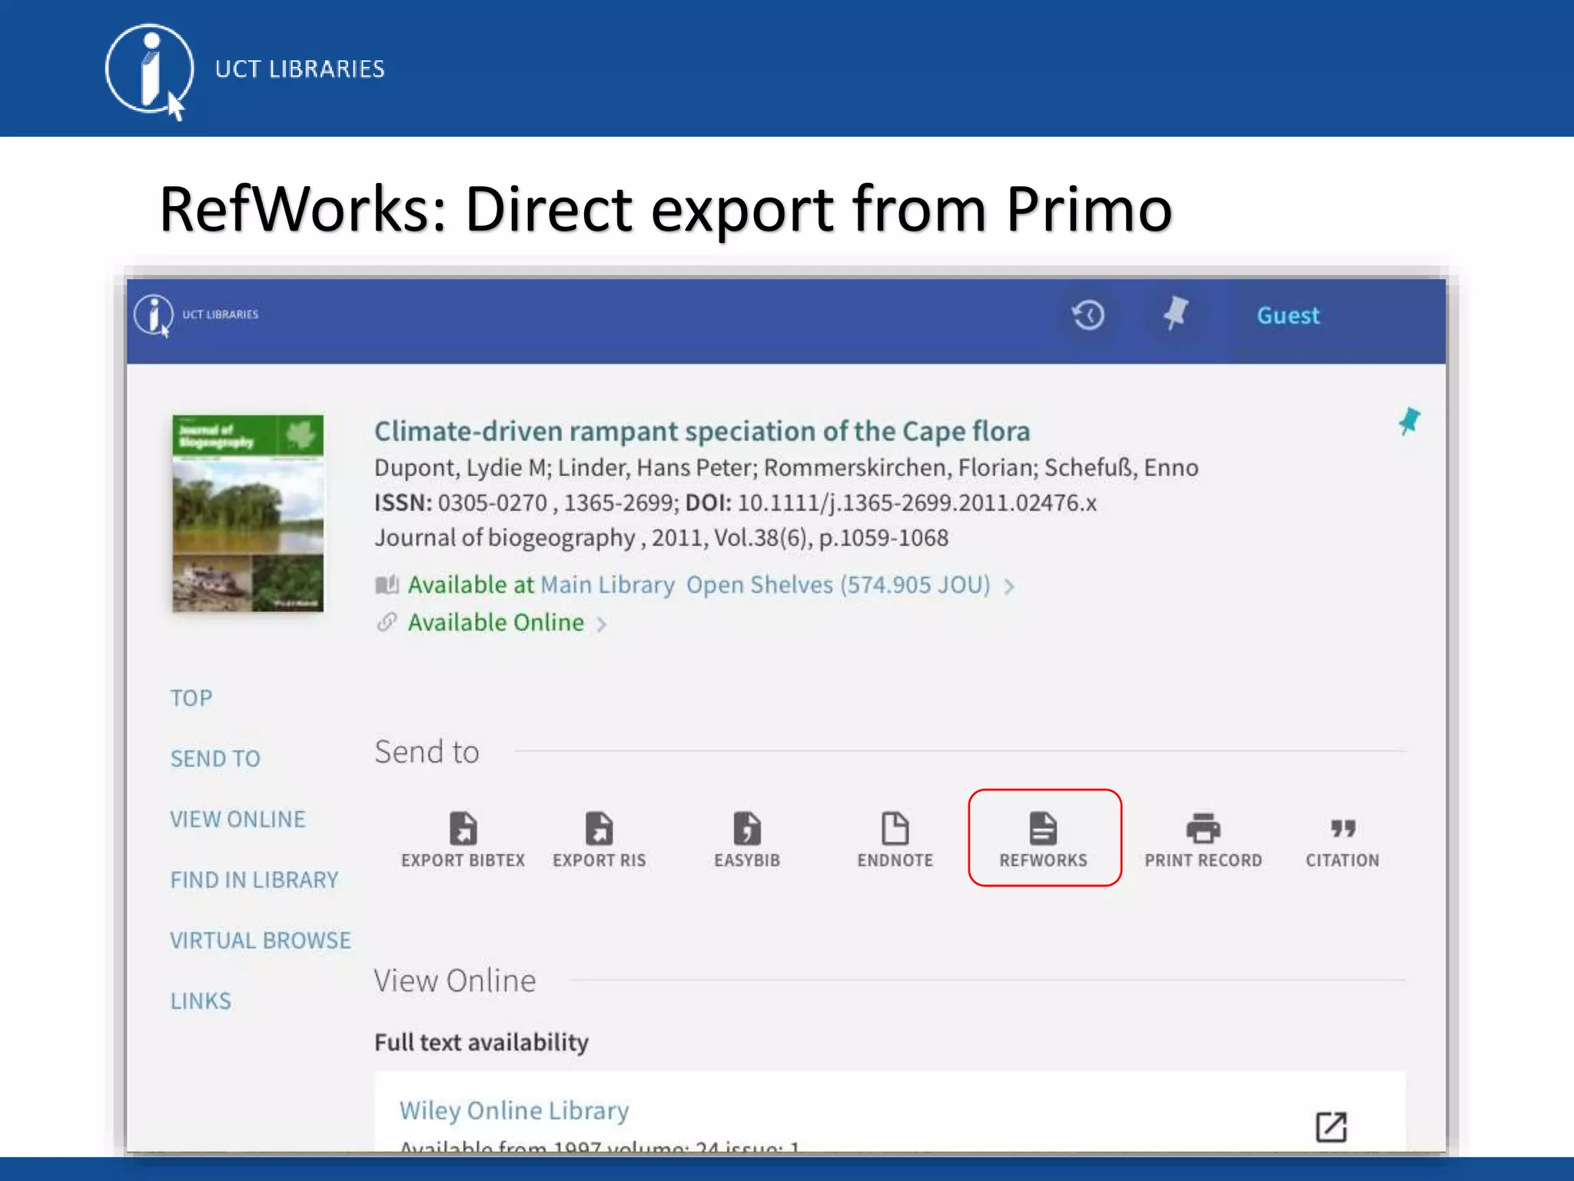Click the chain link icon beside Available Online
Screen dimensions: 1574x1181
387,621
